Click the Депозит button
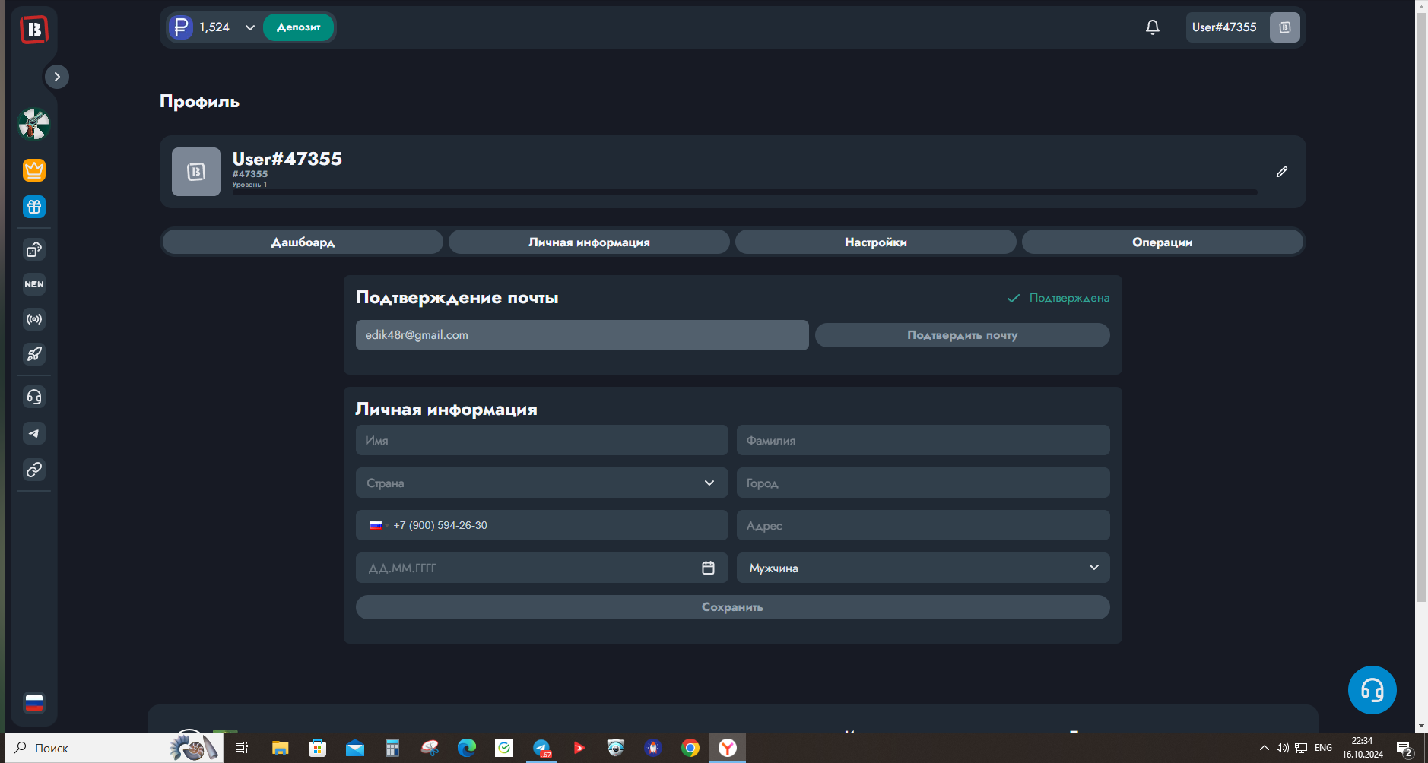The width and height of the screenshot is (1428, 763). click(x=298, y=27)
